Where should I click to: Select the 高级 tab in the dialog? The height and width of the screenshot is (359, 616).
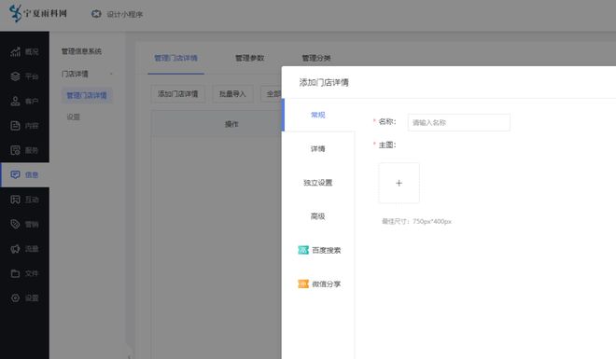tap(318, 216)
